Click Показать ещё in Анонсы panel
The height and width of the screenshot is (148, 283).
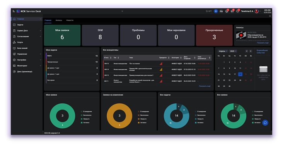tap(263, 43)
